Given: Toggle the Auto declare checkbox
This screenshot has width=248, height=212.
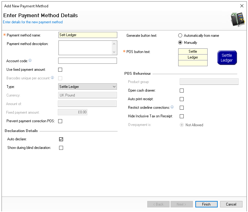Looking at the screenshot, I should point(61,139).
